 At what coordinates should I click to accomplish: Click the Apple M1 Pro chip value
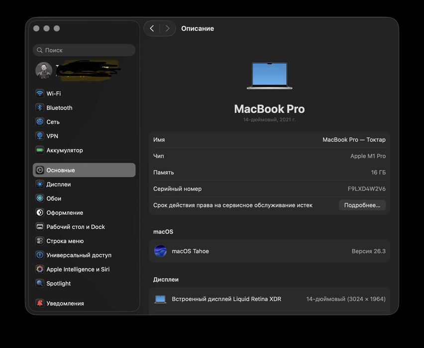(x=368, y=156)
